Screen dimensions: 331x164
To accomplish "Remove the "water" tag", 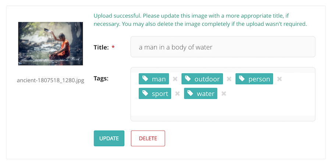I will click(224, 94).
